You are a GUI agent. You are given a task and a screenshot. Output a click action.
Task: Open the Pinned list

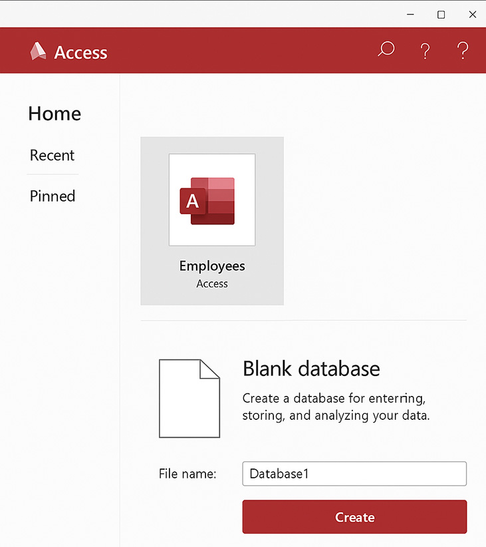53,196
